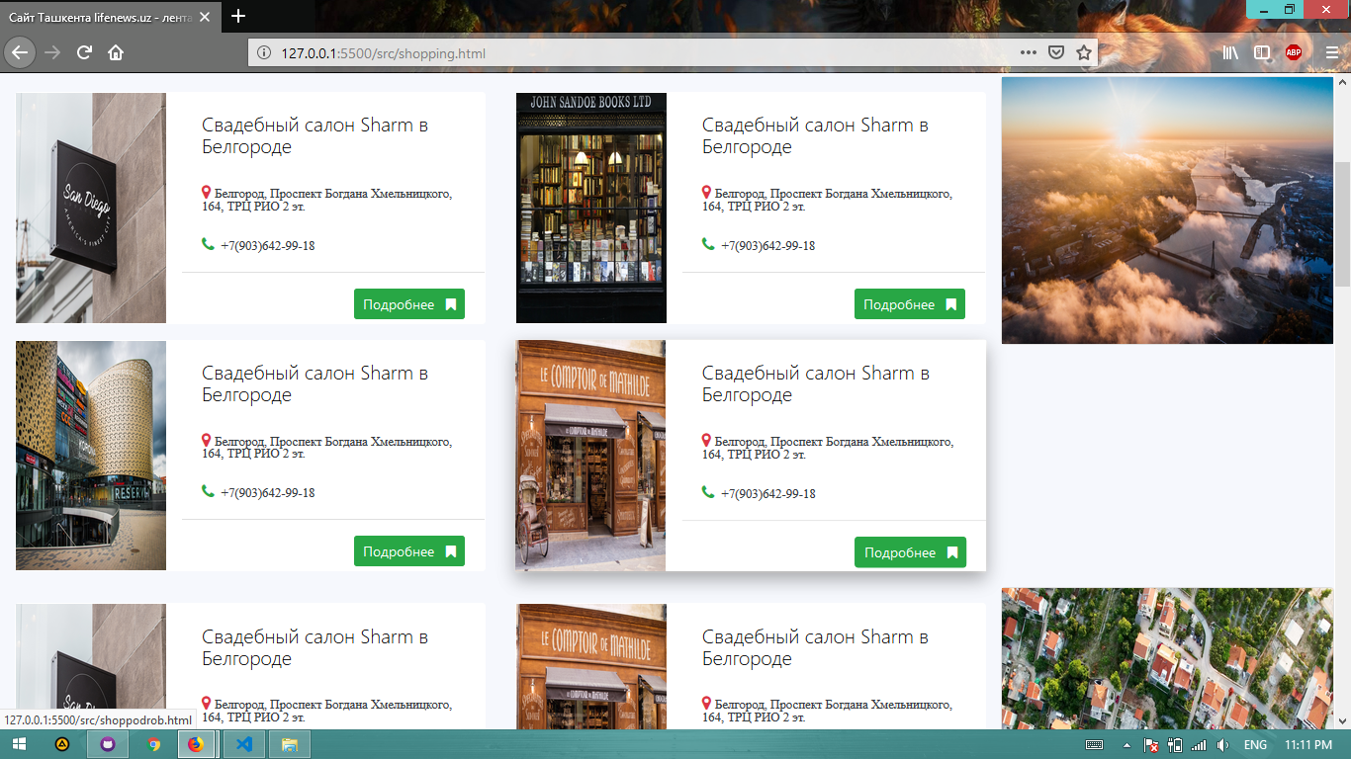Launch Google Chrome from the taskbar
Viewport: 1351px width, 759px height.
153,744
